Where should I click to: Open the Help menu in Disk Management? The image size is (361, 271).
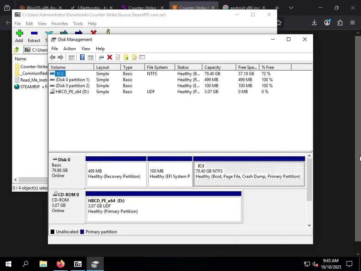[100, 49]
